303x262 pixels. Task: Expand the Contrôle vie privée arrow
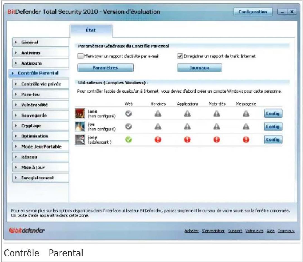[x=16, y=84]
